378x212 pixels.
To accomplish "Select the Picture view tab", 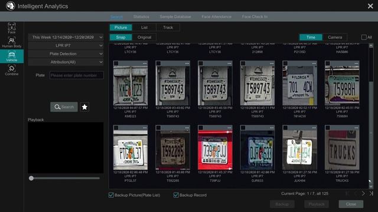I will pyautogui.click(x=120, y=28).
